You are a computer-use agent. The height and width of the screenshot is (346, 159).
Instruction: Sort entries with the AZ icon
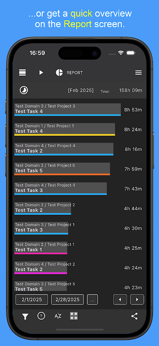click(x=58, y=316)
